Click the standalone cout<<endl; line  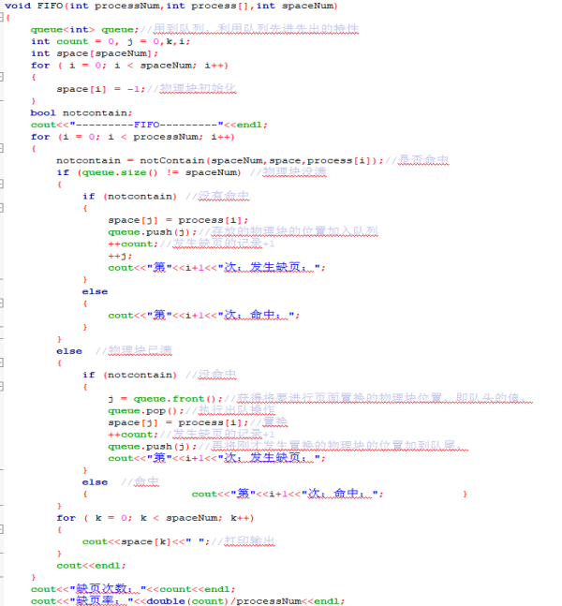click(x=91, y=566)
